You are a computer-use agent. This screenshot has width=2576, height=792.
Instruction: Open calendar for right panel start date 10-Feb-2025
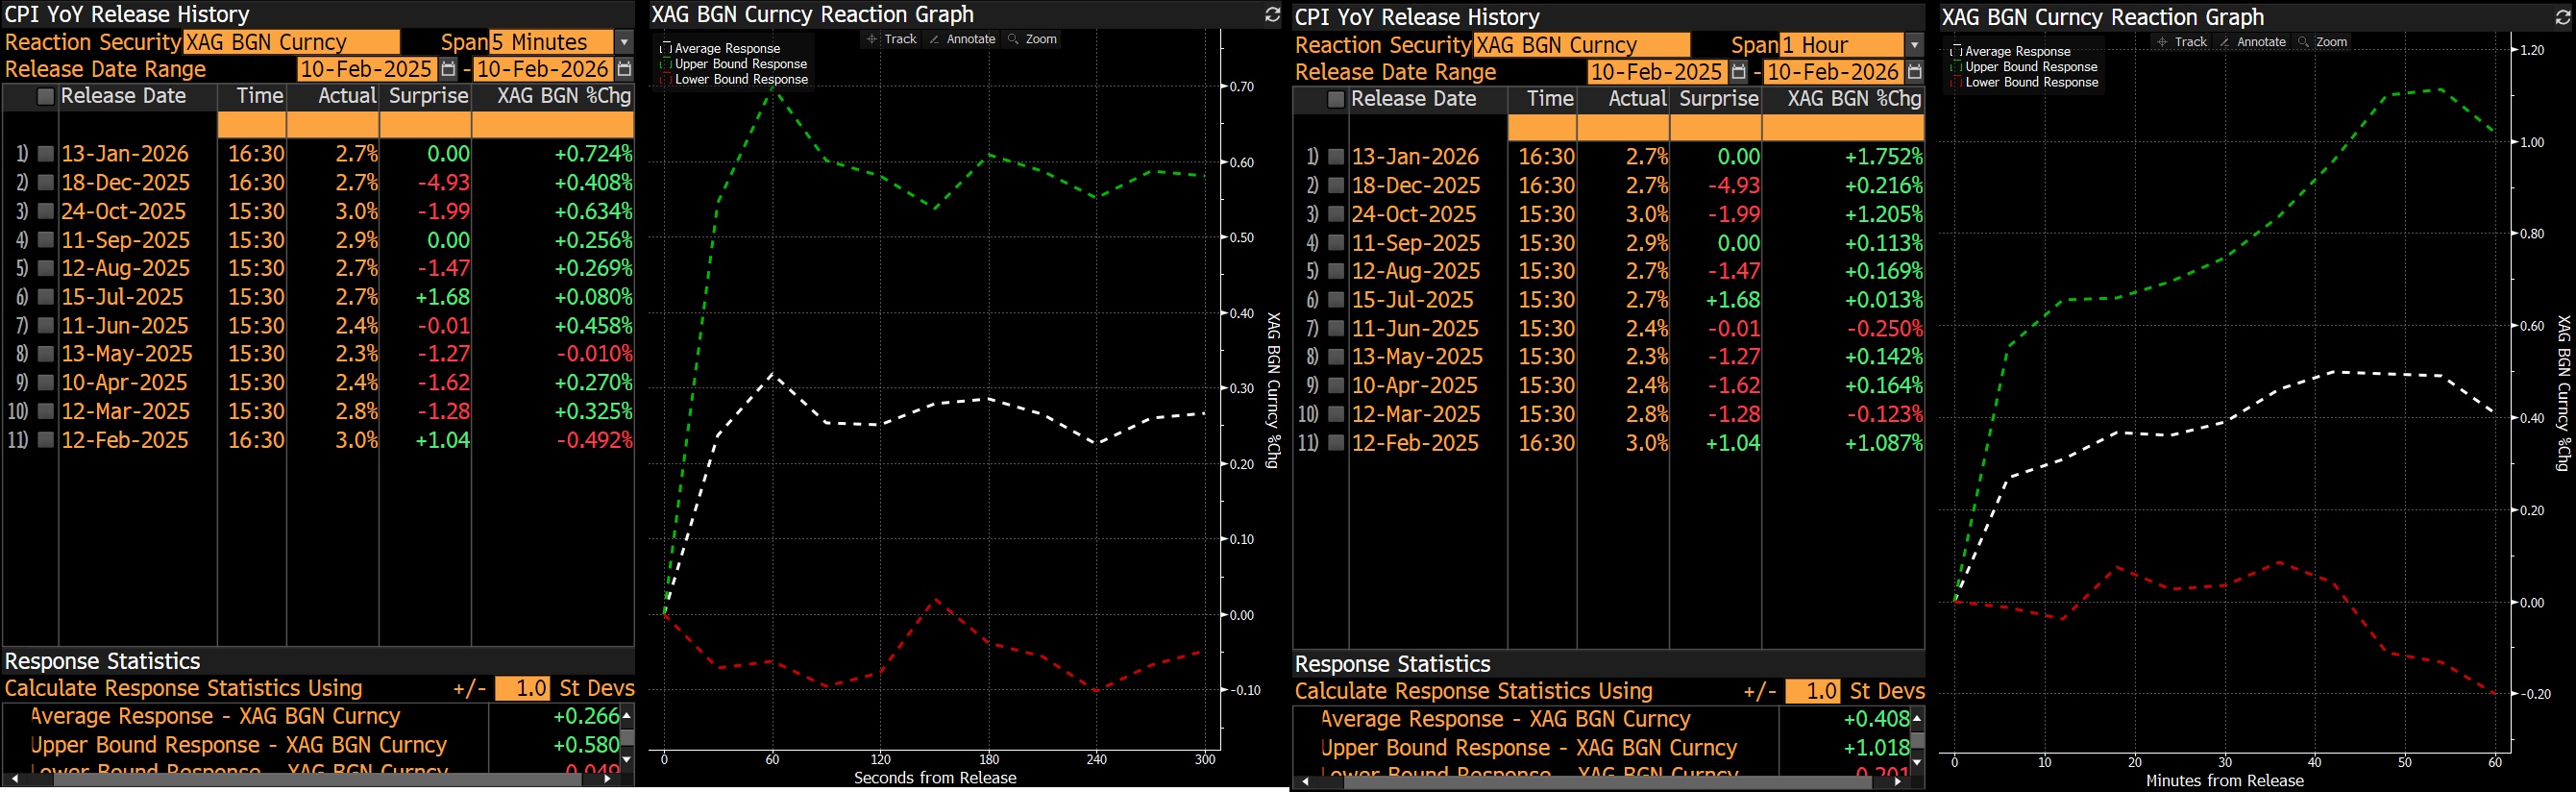click(x=1738, y=72)
